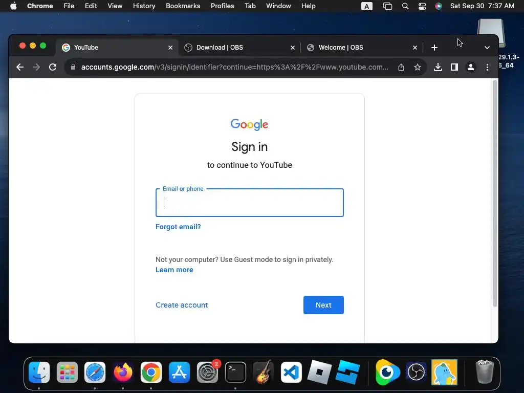This screenshot has height=393, width=524.
Task: Open the History menu
Action: 144,6
